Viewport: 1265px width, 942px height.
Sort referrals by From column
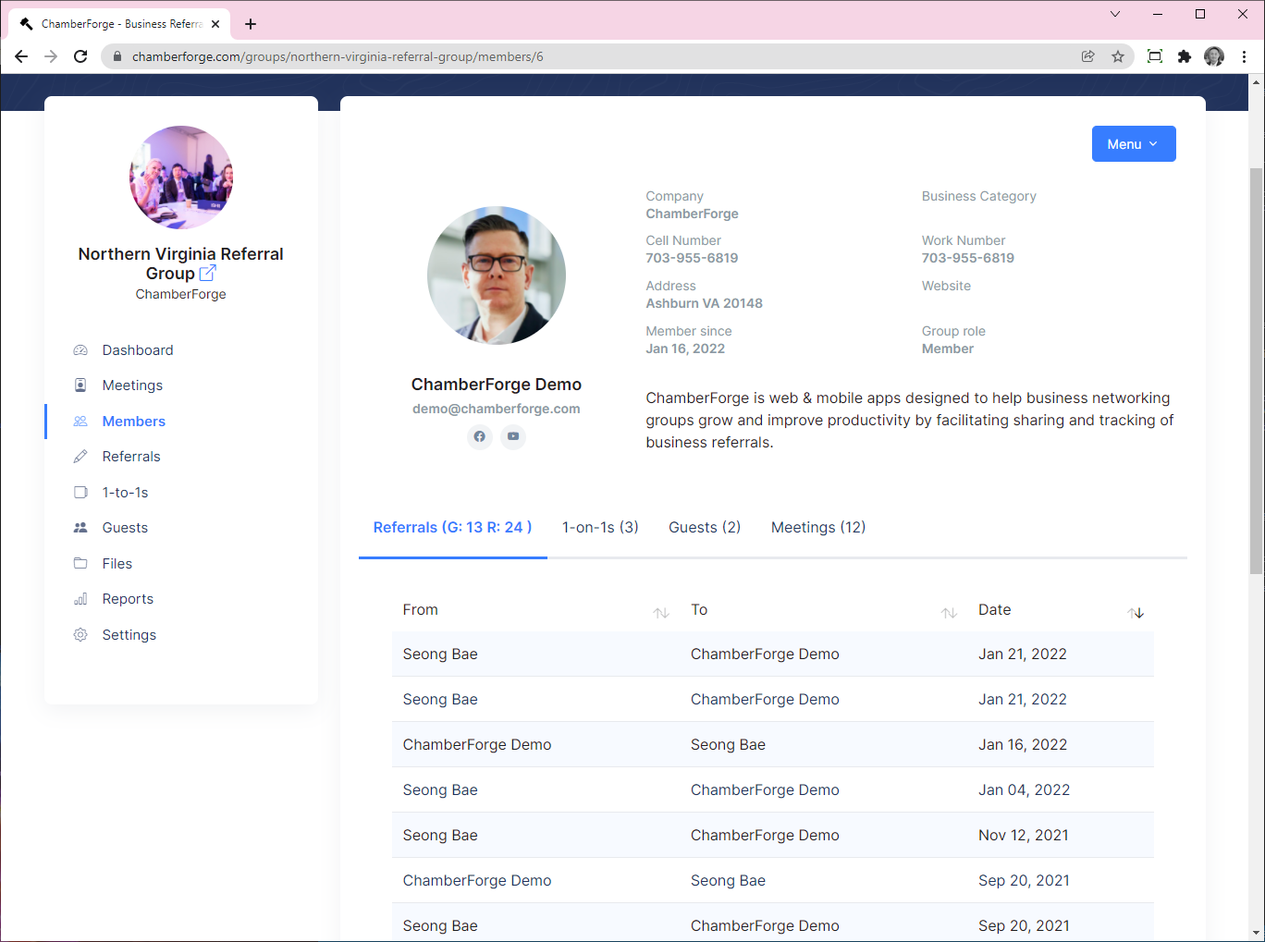coord(660,613)
